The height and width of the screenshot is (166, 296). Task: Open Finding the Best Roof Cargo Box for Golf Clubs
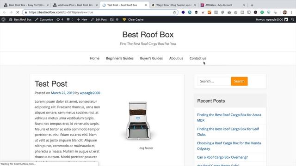[228, 131]
